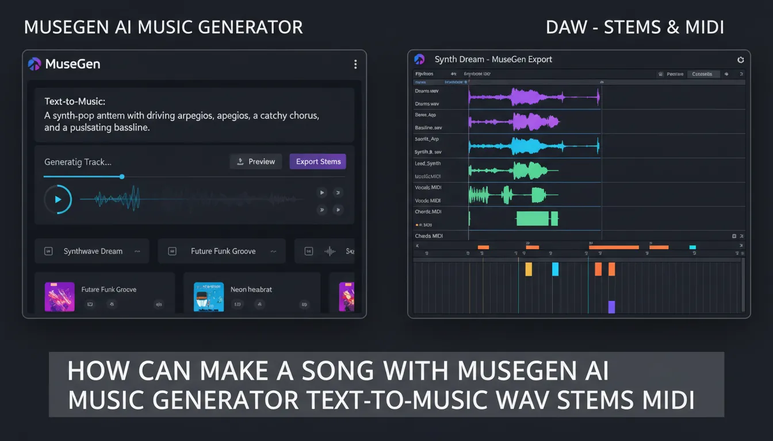Image resolution: width=773 pixels, height=441 pixels.
Task: Click the second icon under the Future Funk Groove card title
Action: click(x=112, y=304)
